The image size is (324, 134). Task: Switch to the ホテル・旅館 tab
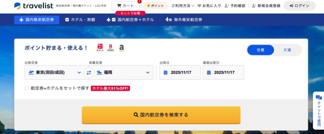click(80, 20)
